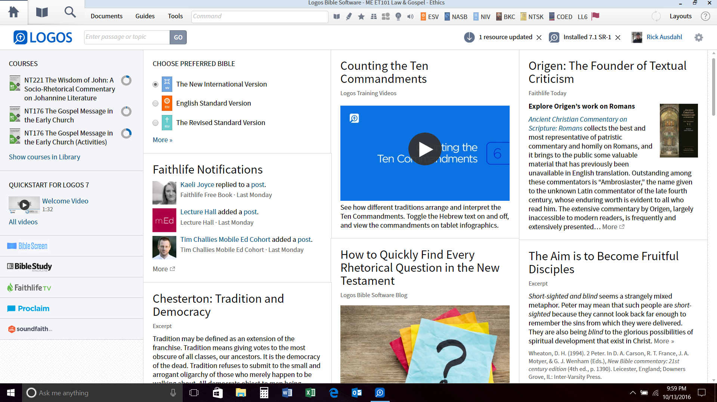Open the Home page icon

[13, 13]
